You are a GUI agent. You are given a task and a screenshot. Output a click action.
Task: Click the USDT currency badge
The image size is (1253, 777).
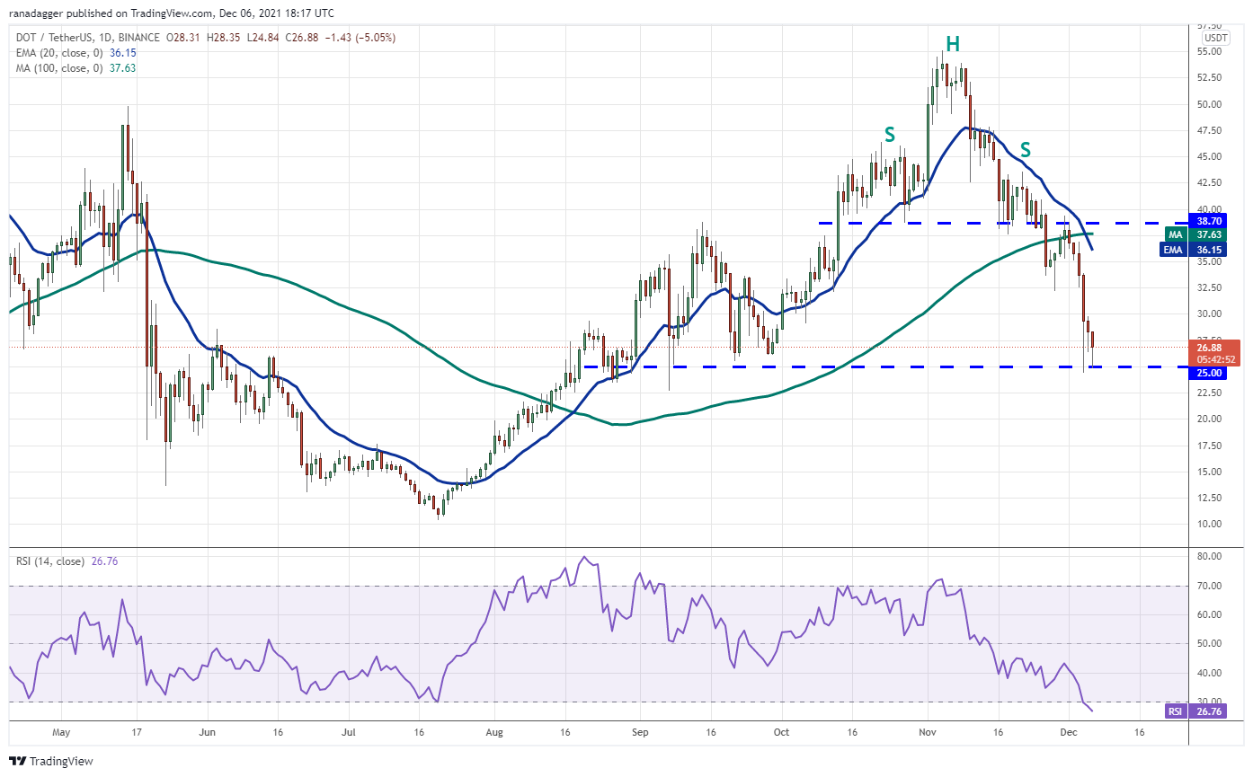click(1216, 38)
